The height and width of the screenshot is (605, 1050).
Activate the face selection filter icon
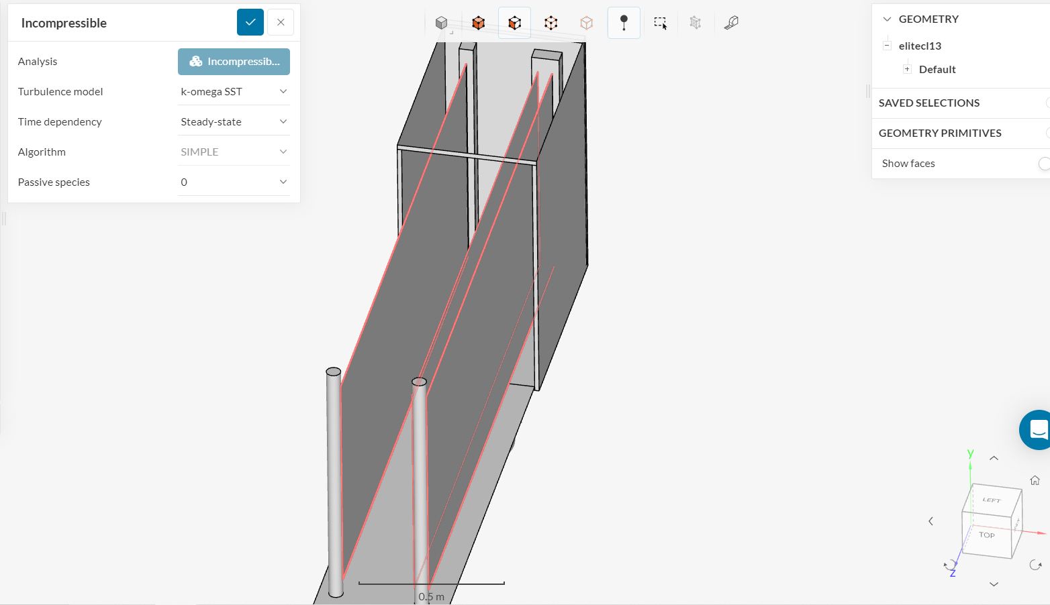(514, 22)
